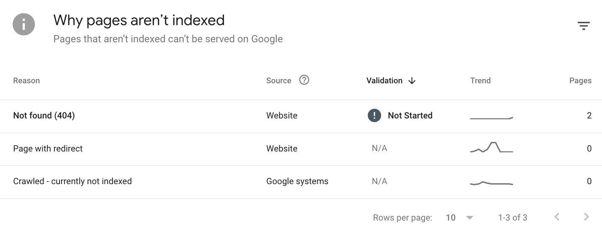Click the Trend column header
The width and height of the screenshot is (602, 226).
(481, 81)
